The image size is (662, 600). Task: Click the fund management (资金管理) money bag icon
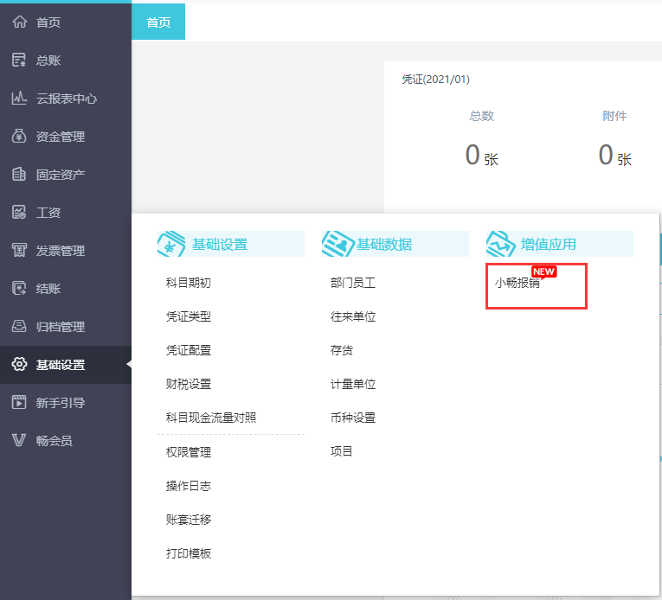[x=19, y=137]
